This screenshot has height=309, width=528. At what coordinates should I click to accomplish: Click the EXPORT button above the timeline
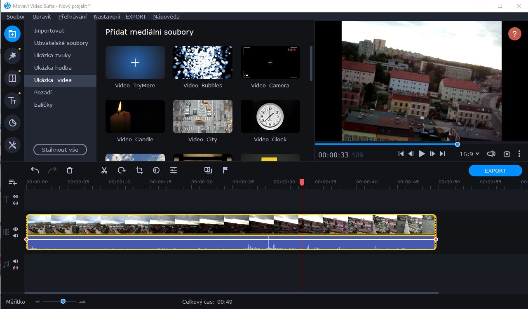(495, 170)
